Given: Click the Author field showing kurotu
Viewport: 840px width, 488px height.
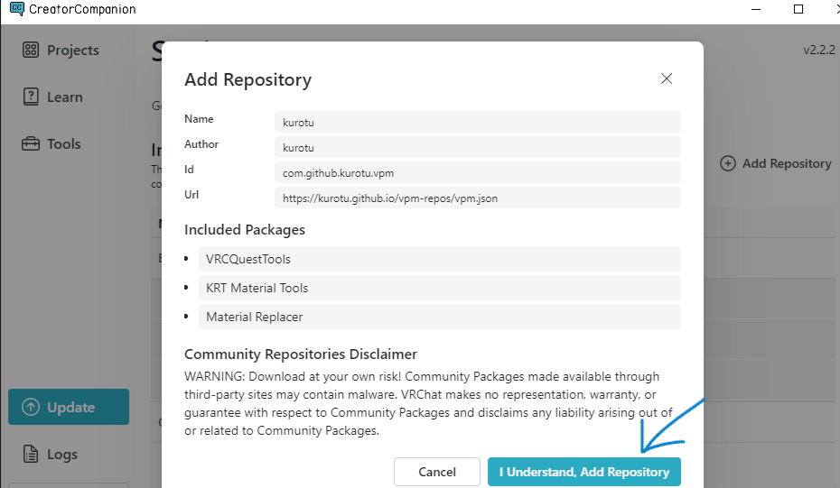Looking at the screenshot, I should coord(477,147).
